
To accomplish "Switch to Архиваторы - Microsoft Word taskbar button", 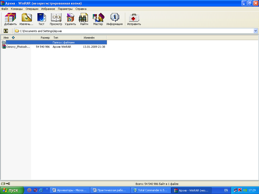I will point(70,190).
